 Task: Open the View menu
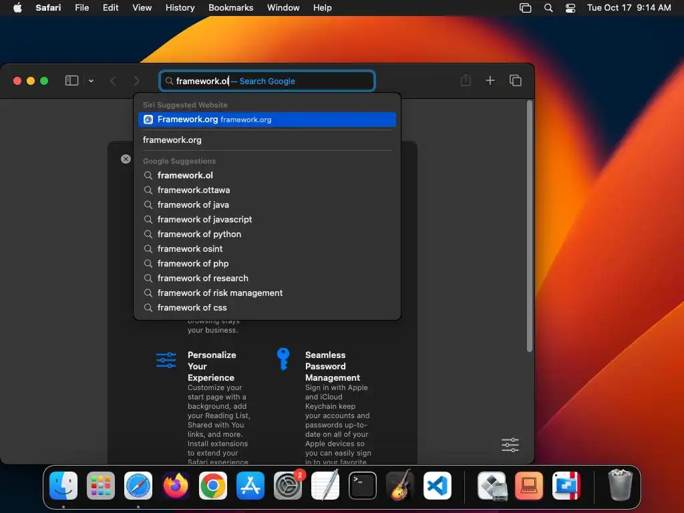point(142,8)
